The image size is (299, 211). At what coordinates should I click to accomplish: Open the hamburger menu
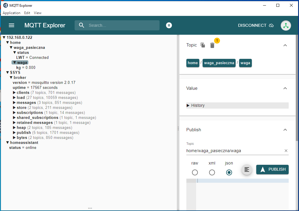pos(11,25)
